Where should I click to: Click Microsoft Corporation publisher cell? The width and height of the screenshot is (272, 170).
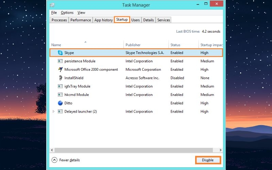tap(143, 69)
